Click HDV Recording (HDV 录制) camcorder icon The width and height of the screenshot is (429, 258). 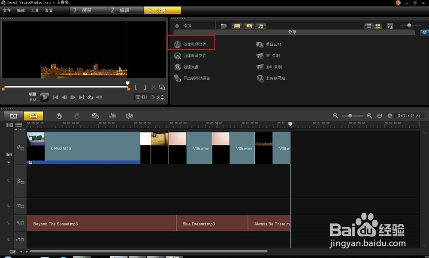pos(260,67)
